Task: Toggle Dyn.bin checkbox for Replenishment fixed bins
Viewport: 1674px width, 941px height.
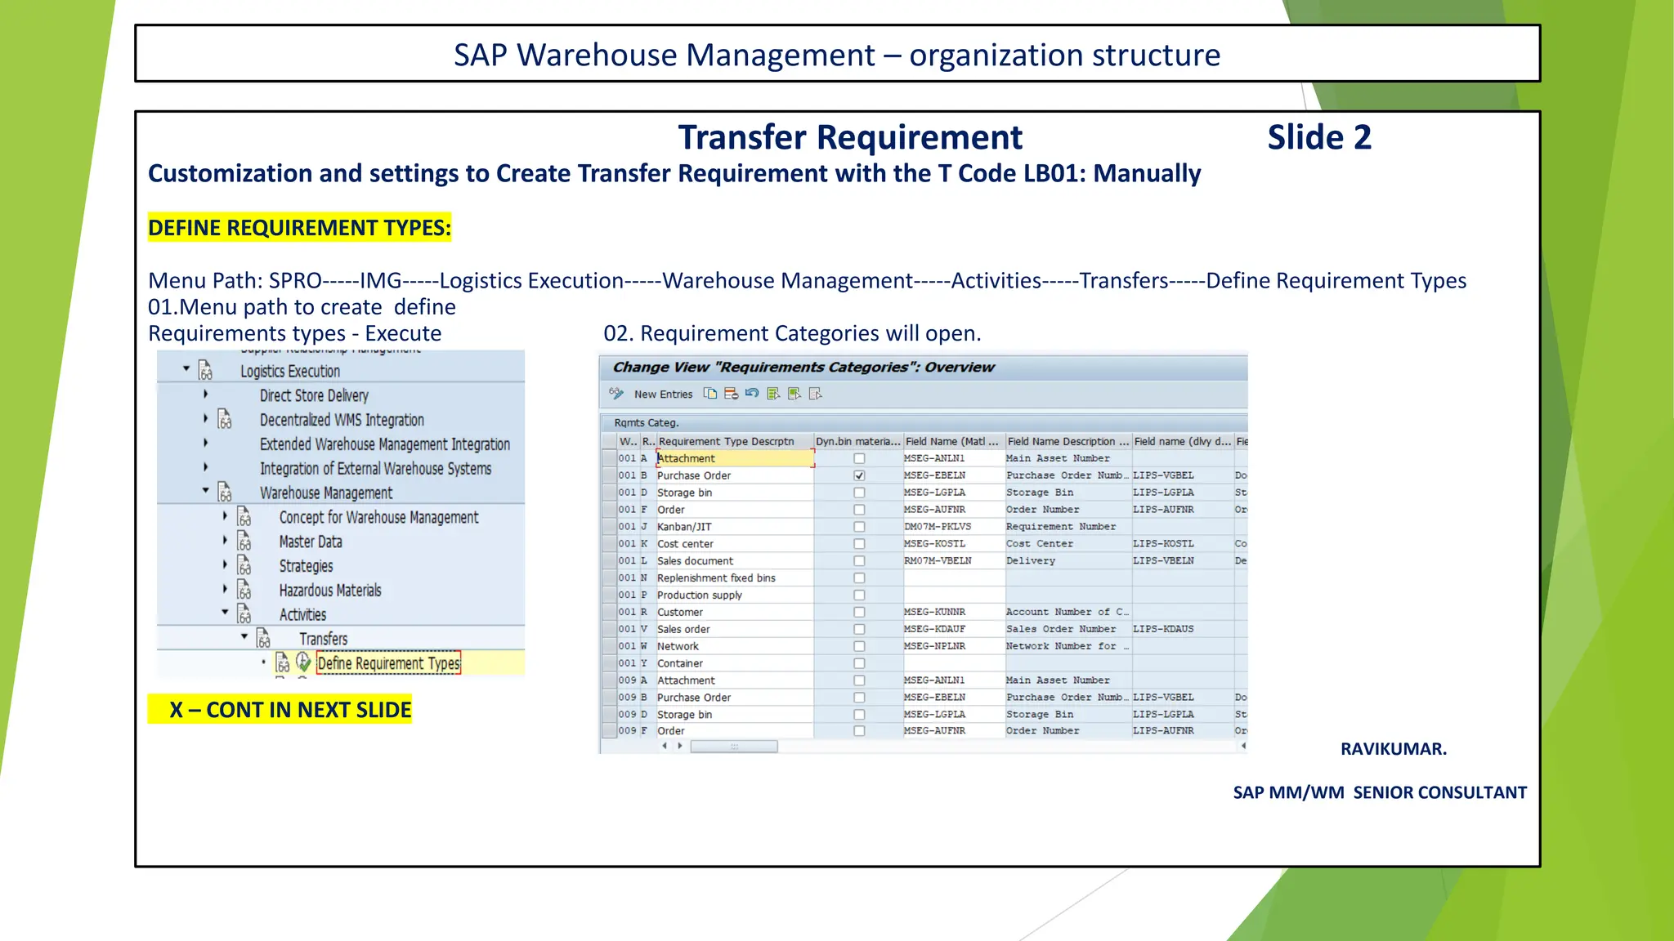Action: point(859,578)
